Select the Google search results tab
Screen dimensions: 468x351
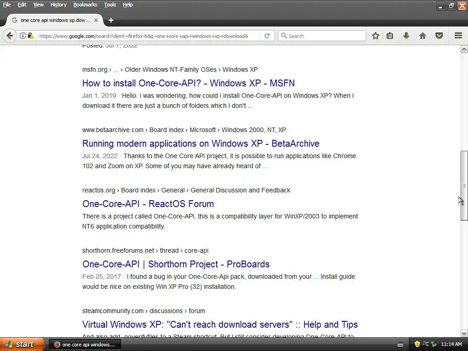pos(55,20)
